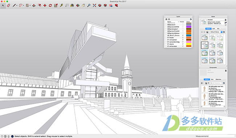This screenshot has height=138, width=236.
Task: Go to Styles home collection icon
Action: (x=207, y=32)
